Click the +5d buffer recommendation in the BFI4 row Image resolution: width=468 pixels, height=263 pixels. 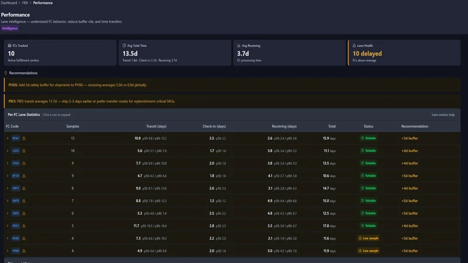(x=409, y=176)
